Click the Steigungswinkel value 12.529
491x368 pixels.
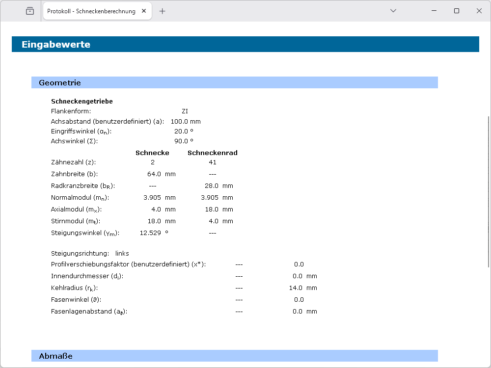coord(150,233)
